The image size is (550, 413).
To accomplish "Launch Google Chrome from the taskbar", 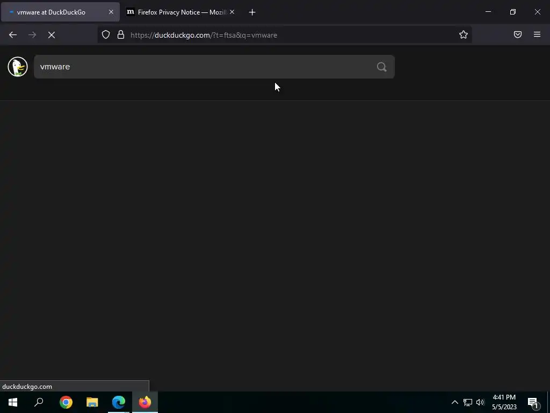I will [x=66, y=402].
